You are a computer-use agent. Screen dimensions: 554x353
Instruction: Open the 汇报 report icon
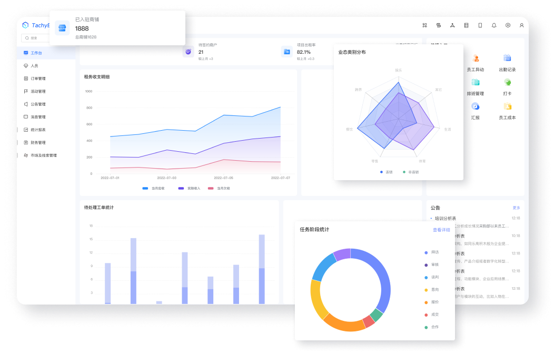pyautogui.click(x=476, y=106)
